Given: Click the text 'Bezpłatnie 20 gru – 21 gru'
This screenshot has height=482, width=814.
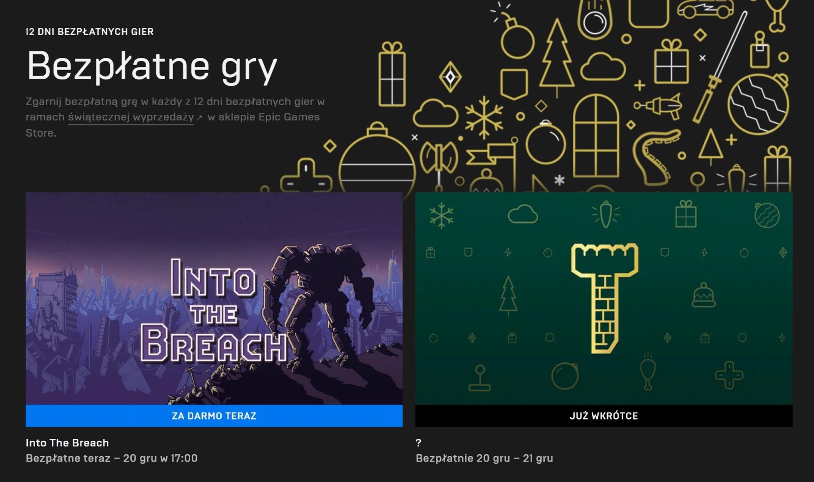Looking at the screenshot, I should point(484,458).
